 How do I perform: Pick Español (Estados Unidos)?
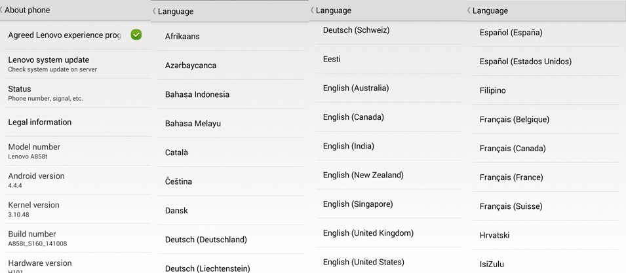pyautogui.click(x=545, y=62)
